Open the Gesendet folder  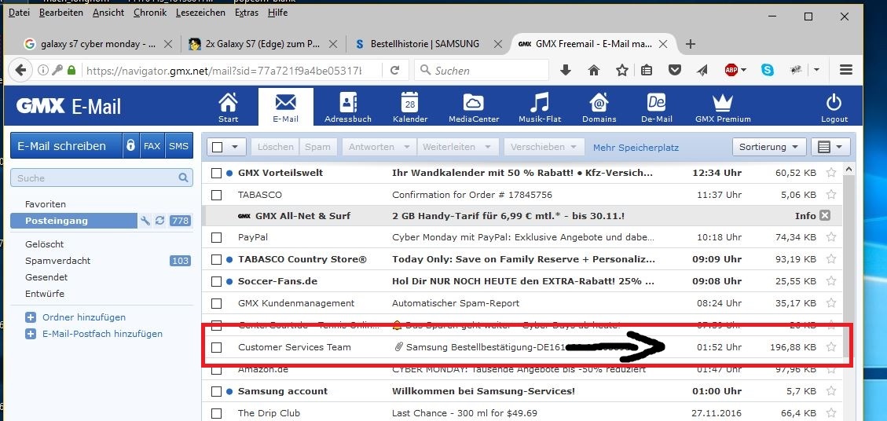(x=46, y=277)
